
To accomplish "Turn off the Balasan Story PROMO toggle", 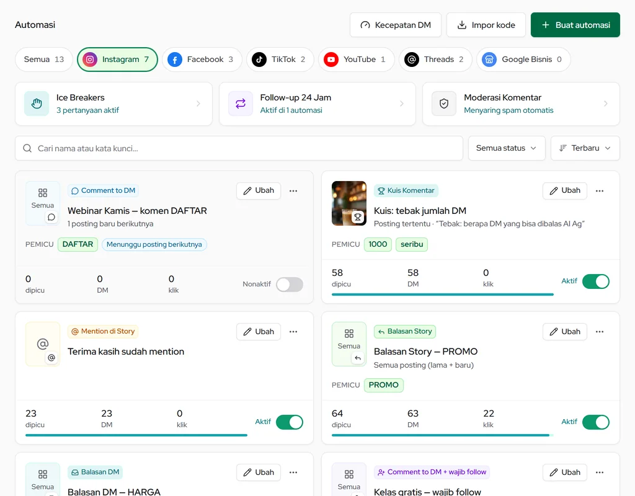I will (596, 422).
